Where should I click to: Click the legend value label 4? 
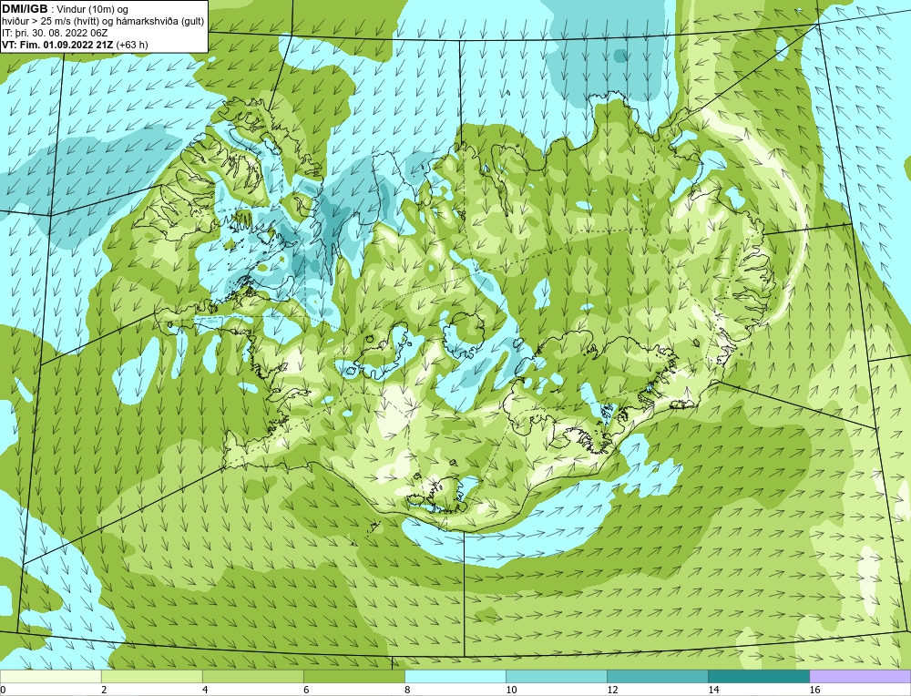[205, 690]
